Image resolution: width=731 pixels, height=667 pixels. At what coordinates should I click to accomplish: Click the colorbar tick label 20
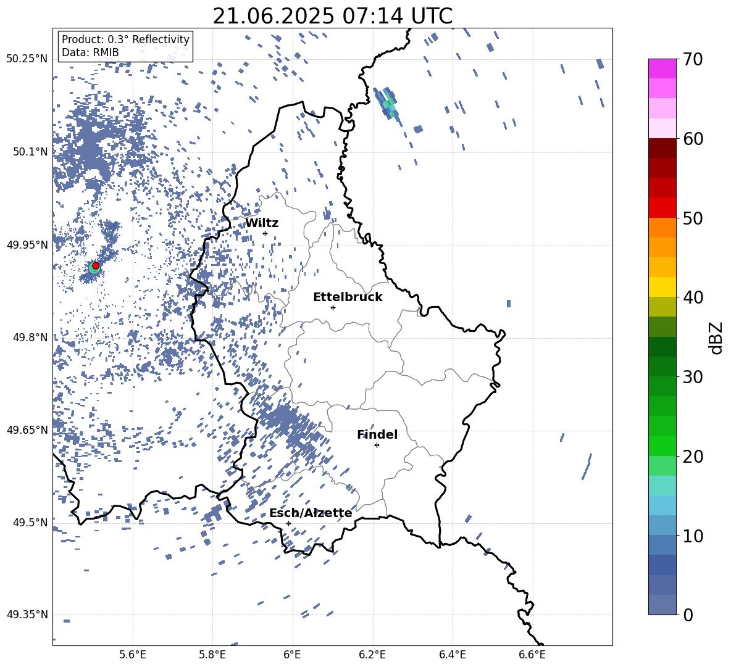pyautogui.click(x=693, y=457)
